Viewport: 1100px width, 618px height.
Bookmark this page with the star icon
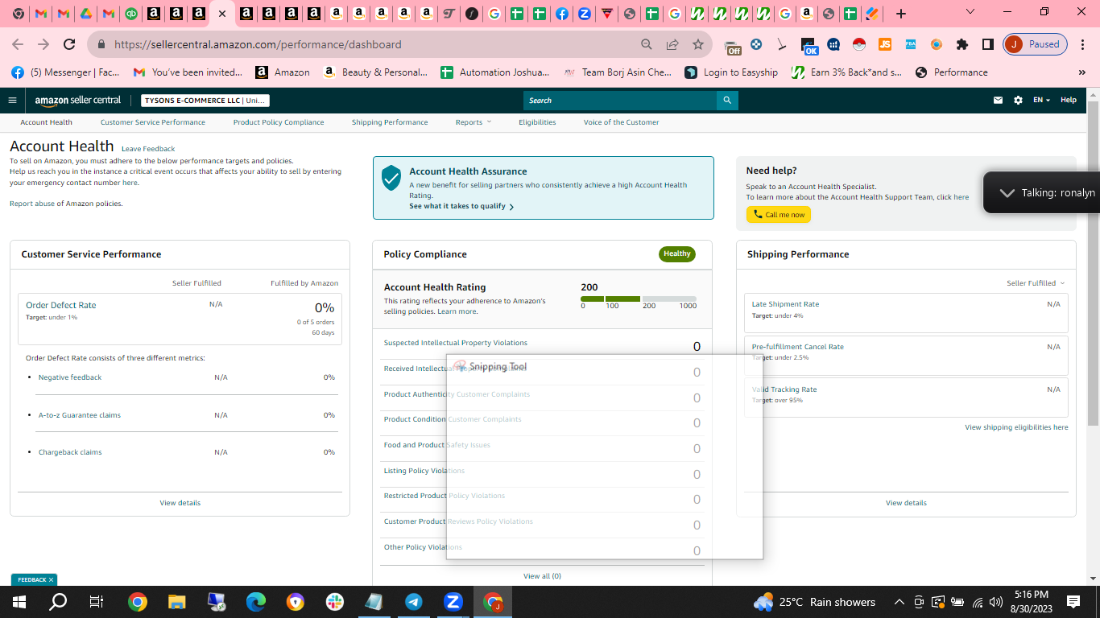pos(698,44)
